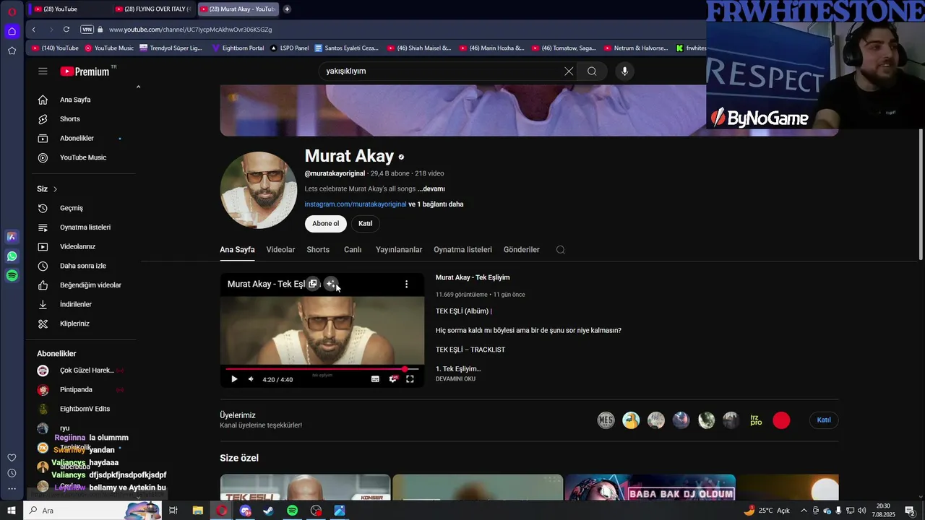
Task: Click the Katıl button in Üyelerimiz row
Action: pyautogui.click(x=824, y=420)
